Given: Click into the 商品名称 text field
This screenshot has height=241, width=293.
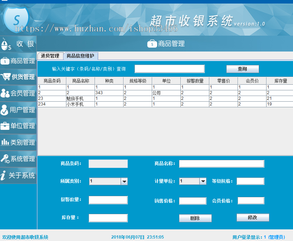Looking at the screenshot, I should [221, 164].
